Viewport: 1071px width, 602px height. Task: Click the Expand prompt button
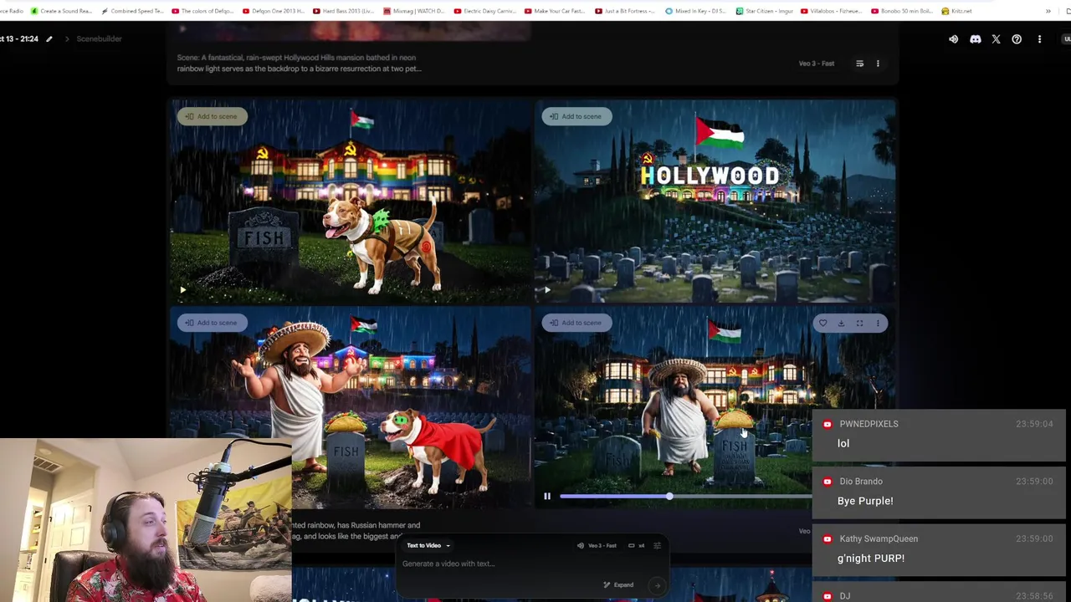618,585
